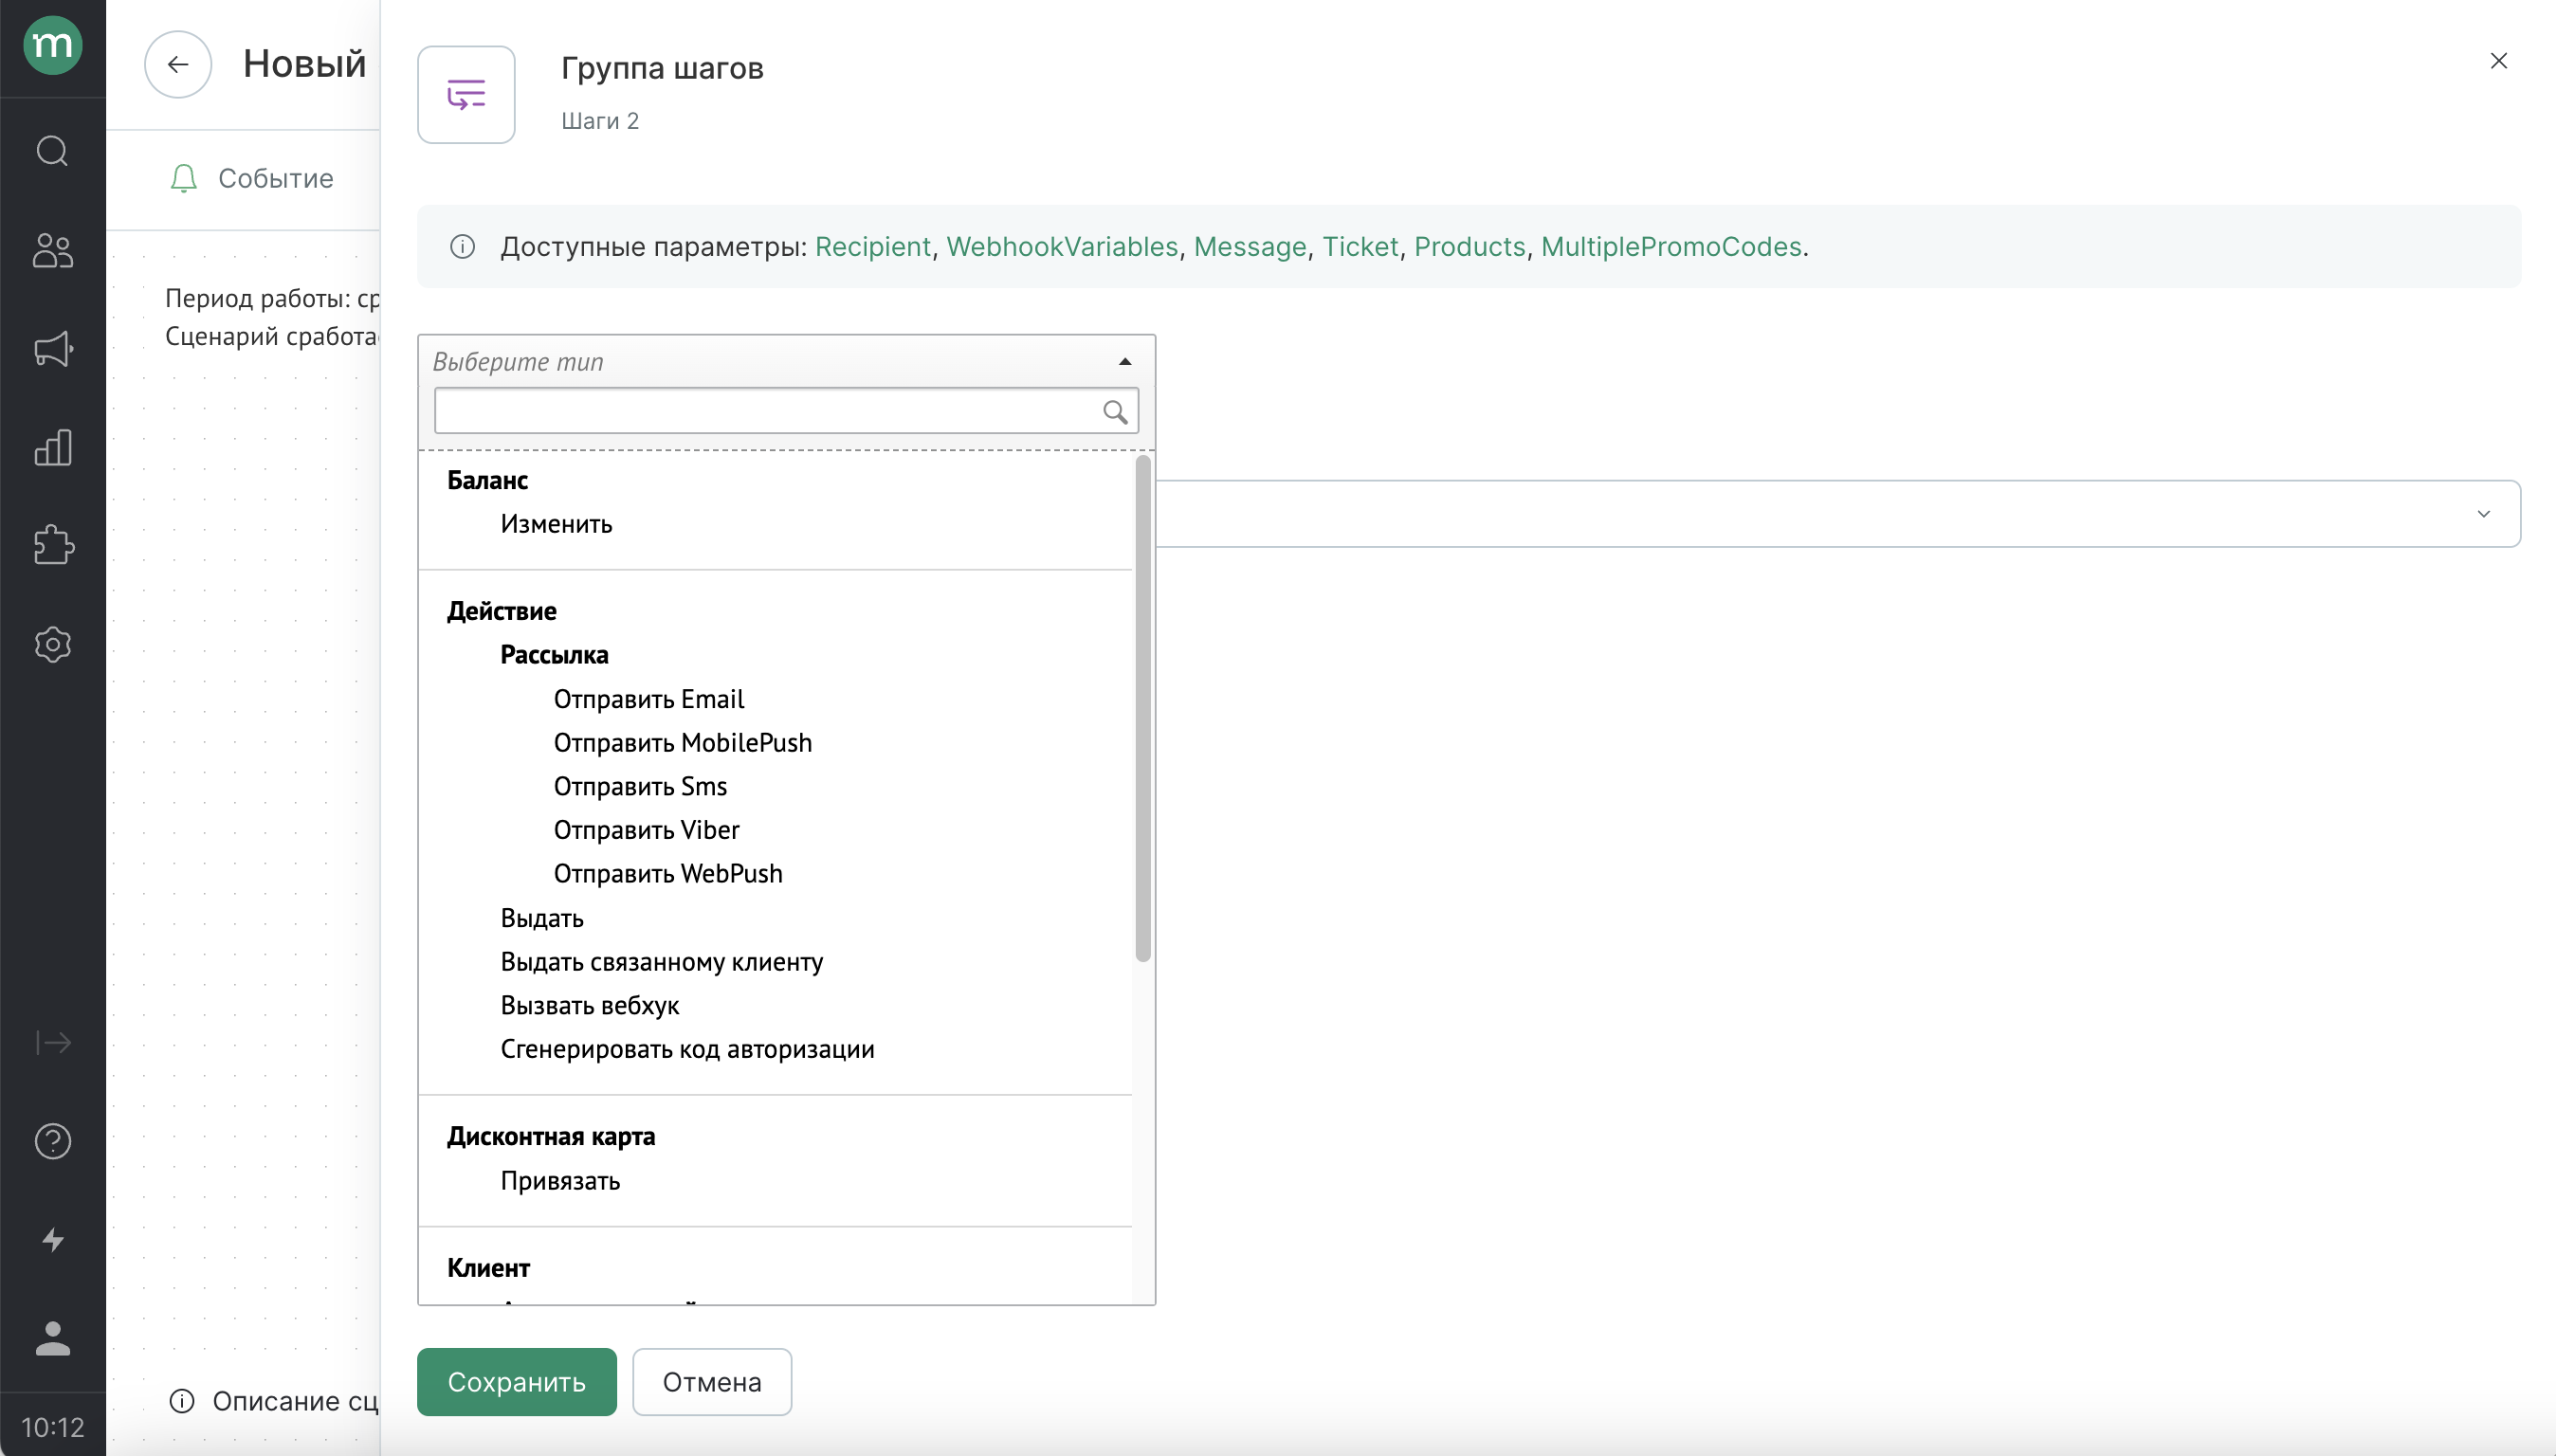Image resolution: width=2556 pixels, height=1456 pixels.
Task: Open the analytics bar chart icon
Action: point(52,447)
